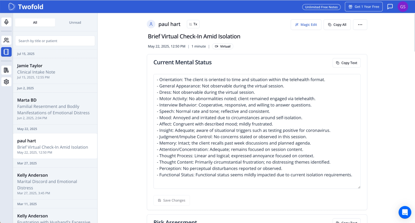Open the library books icon in sidebar
415x223 pixels.
pyautogui.click(x=6, y=70)
